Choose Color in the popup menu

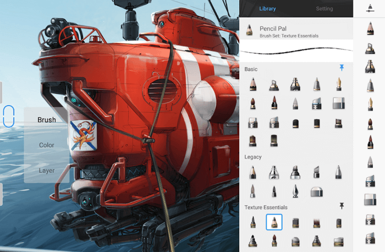pos(47,145)
